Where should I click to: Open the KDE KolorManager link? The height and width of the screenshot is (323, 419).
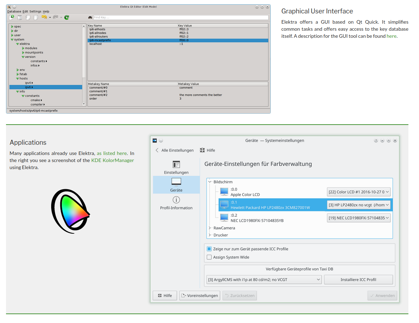tap(113, 160)
